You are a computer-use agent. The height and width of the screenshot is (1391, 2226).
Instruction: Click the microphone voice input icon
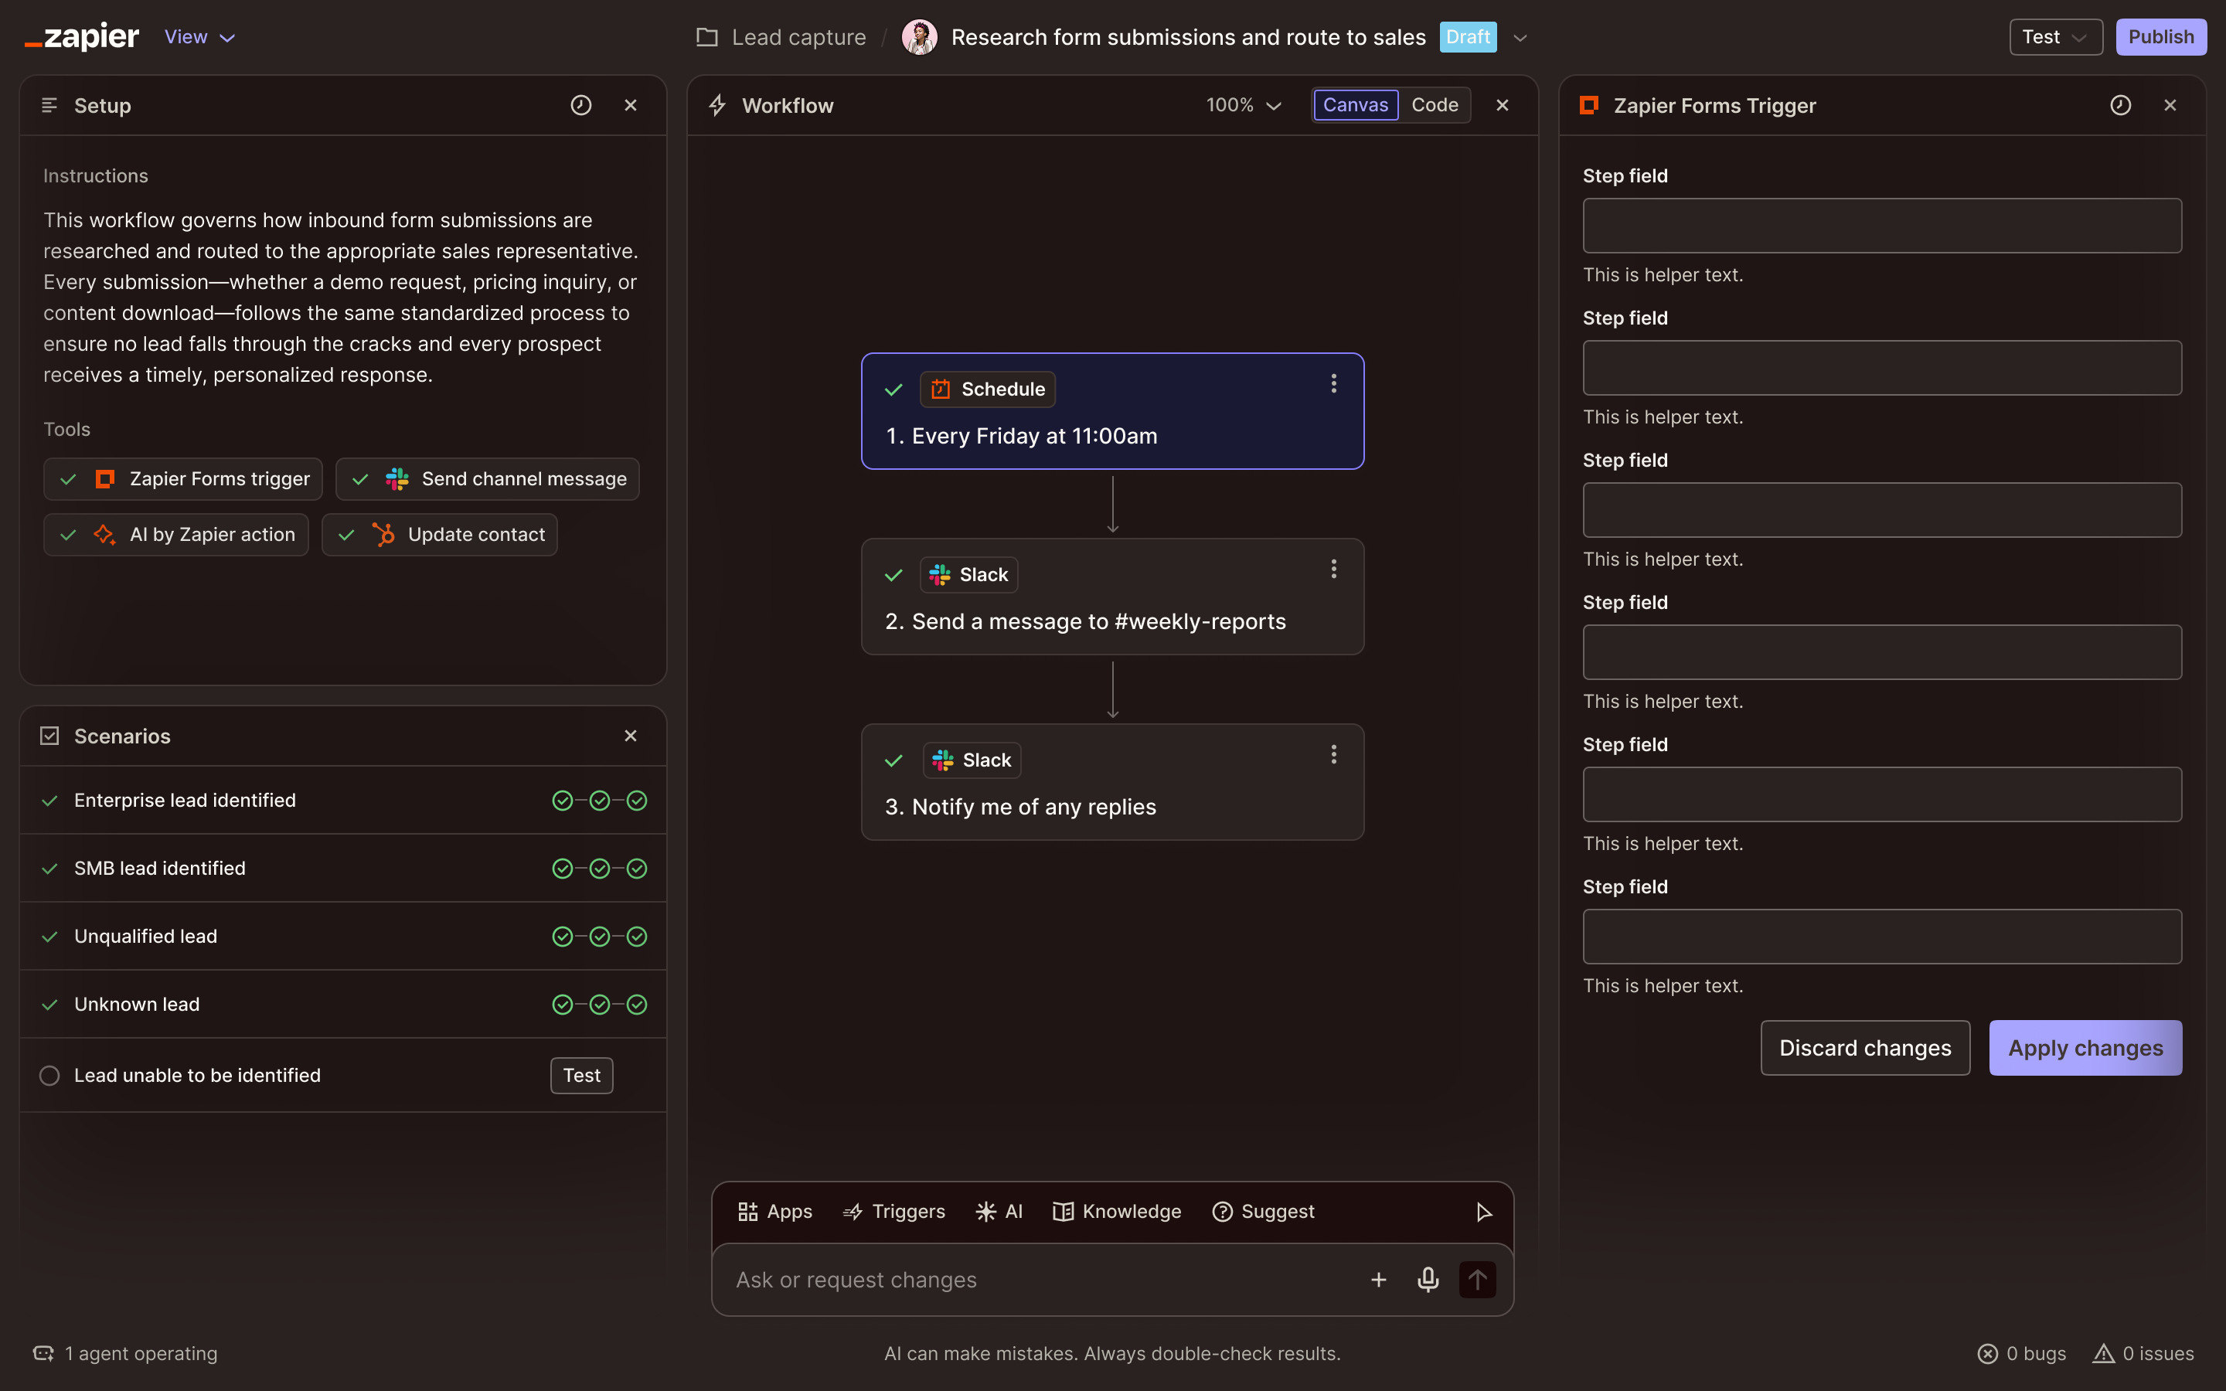pyautogui.click(x=1428, y=1279)
